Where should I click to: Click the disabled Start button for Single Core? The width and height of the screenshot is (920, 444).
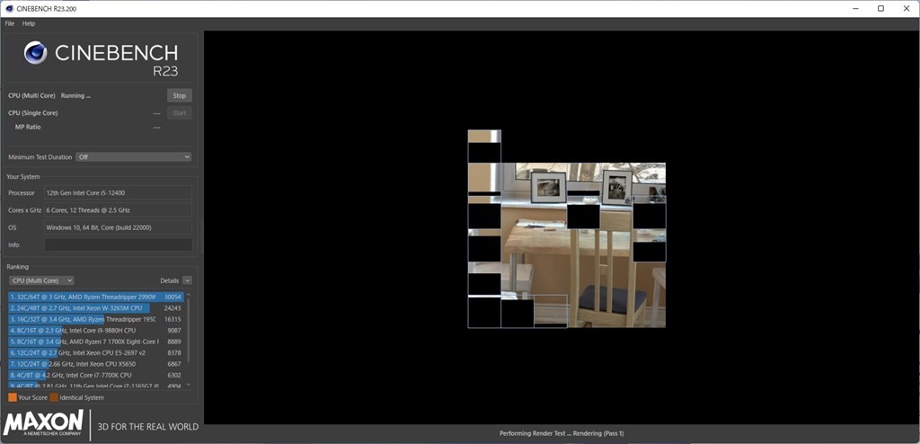pyautogui.click(x=180, y=112)
